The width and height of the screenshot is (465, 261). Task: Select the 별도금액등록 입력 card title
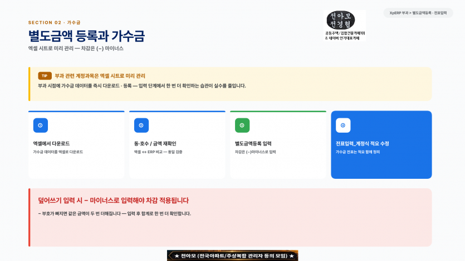[x=253, y=144]
